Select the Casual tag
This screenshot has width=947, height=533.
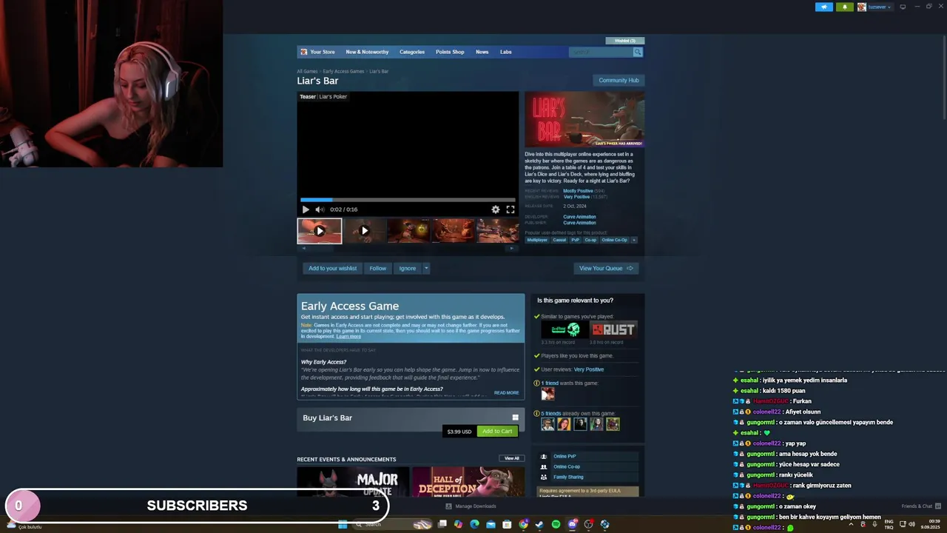click(559, 240)
